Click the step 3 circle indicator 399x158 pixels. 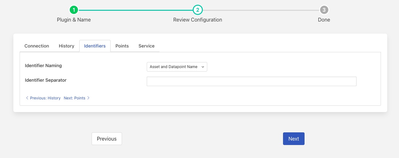[x=324, y=10]
